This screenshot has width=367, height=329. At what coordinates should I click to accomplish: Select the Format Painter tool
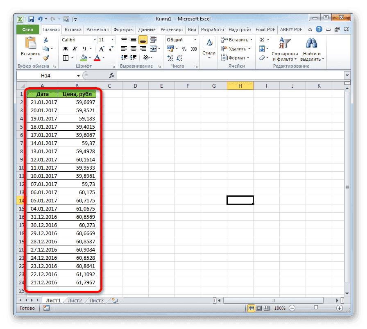46,58
